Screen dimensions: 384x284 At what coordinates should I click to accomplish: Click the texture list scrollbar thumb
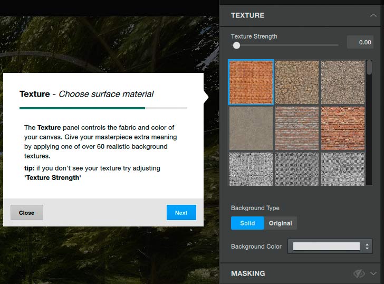click(x=369, y=67)
